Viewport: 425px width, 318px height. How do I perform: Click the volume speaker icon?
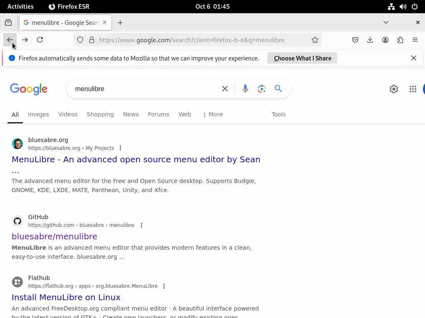coord(403,7)
